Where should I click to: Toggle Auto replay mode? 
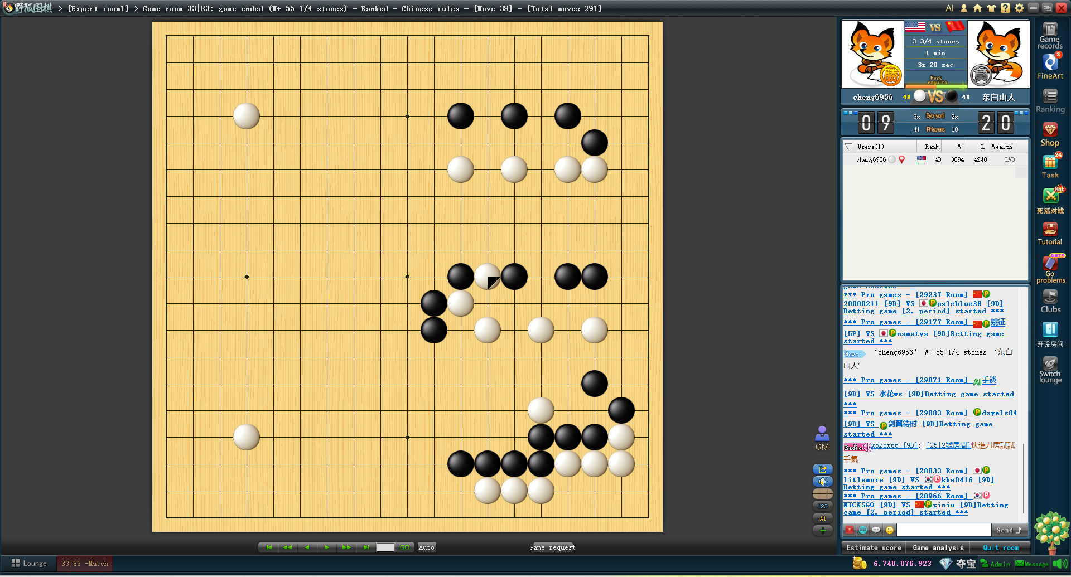pyautogui.click(x=426, y=547)
